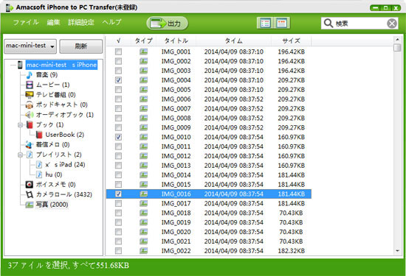Click image type icon of IMG_0016
Viewport: 406px width, 276px height.
[143, 194]
